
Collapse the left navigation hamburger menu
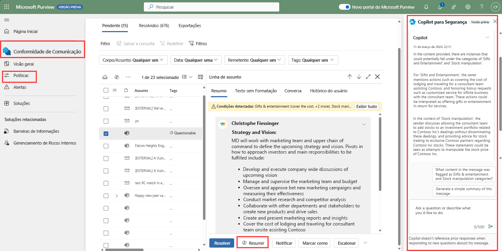pos(7,20)
